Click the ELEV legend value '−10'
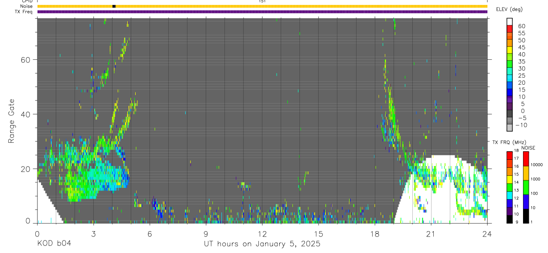Viewport: 548px width, 253px height. tap(521, 125)
